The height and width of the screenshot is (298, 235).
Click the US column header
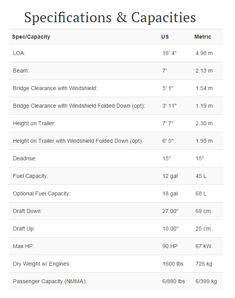coord(165,37)
